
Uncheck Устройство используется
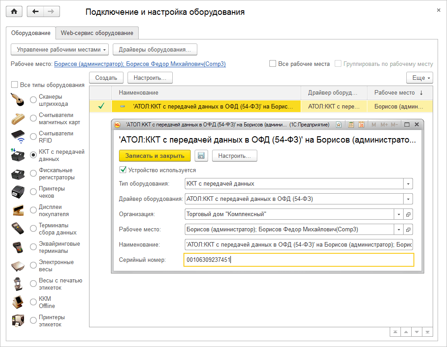point(123,170)
